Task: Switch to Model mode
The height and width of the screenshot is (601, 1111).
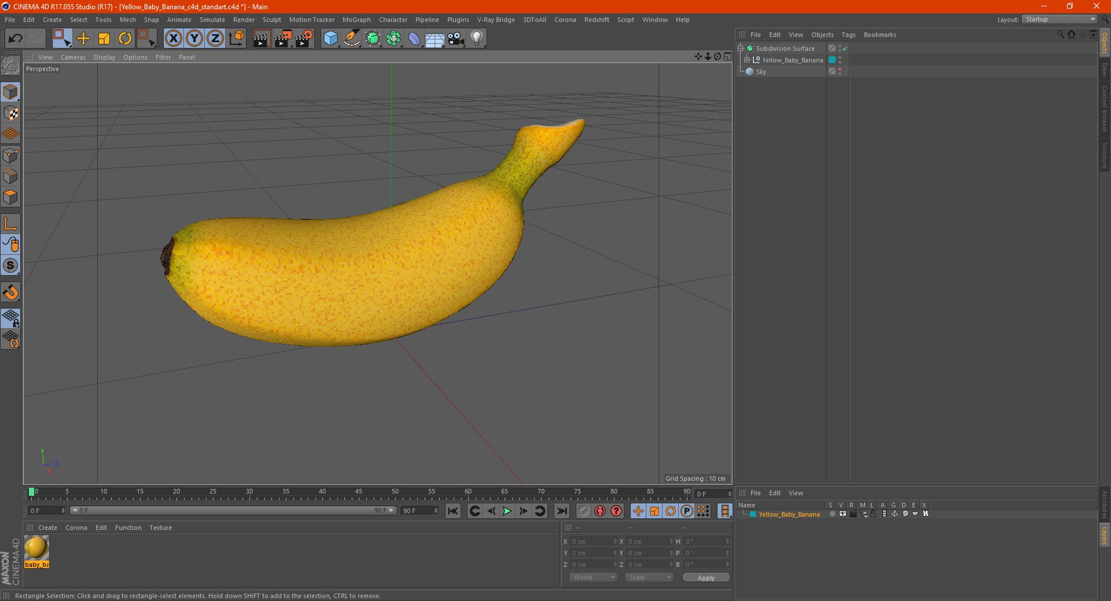Action: pyautogui.click(x=10, y=92)
